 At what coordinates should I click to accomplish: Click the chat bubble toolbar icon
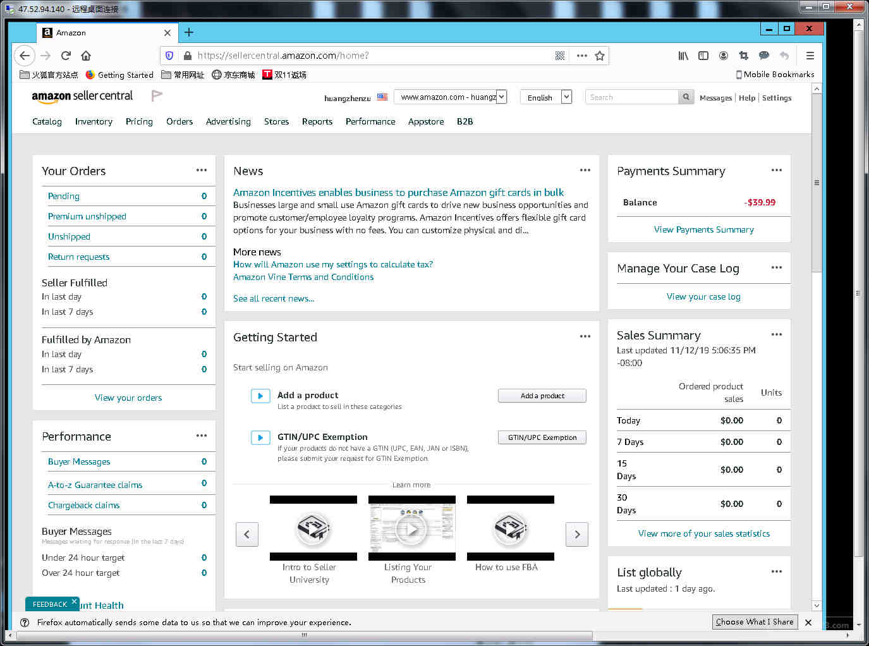point(764,56)
